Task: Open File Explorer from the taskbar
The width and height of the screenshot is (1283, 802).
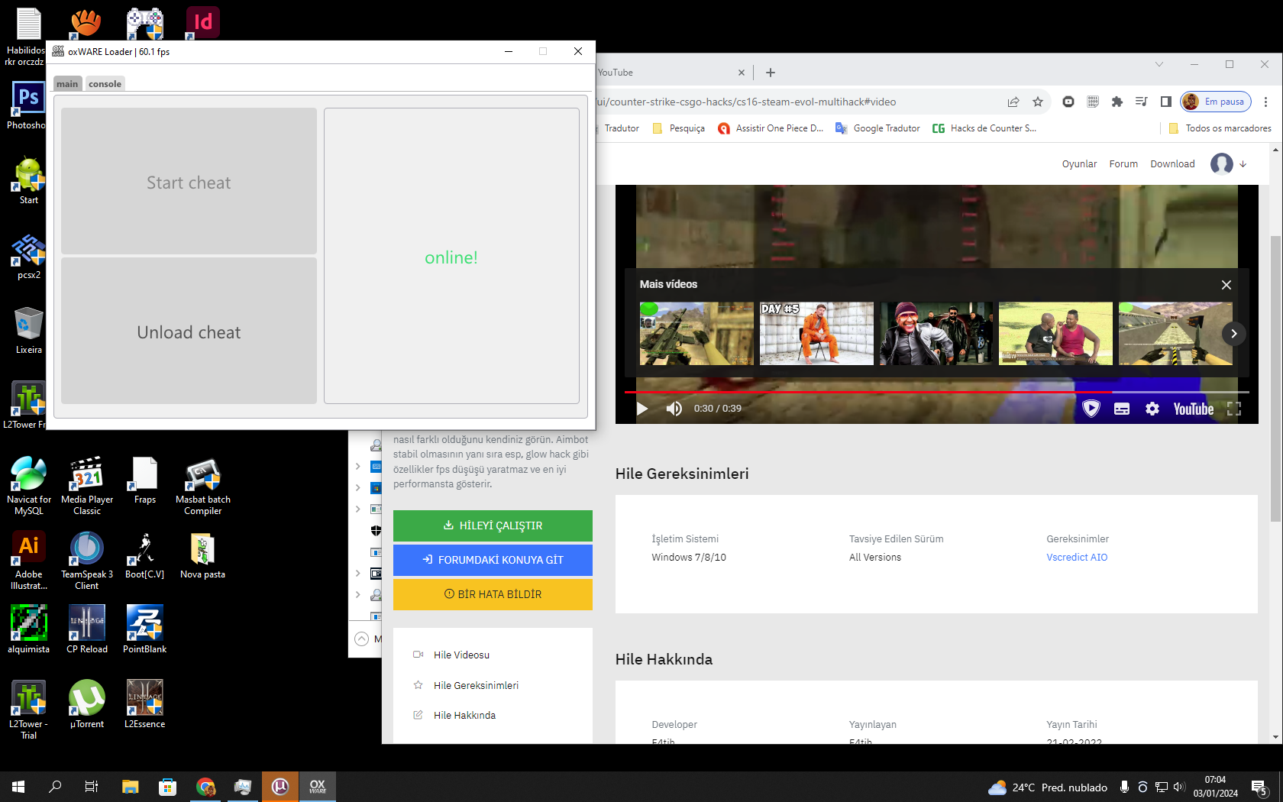Action: (131, 787)
